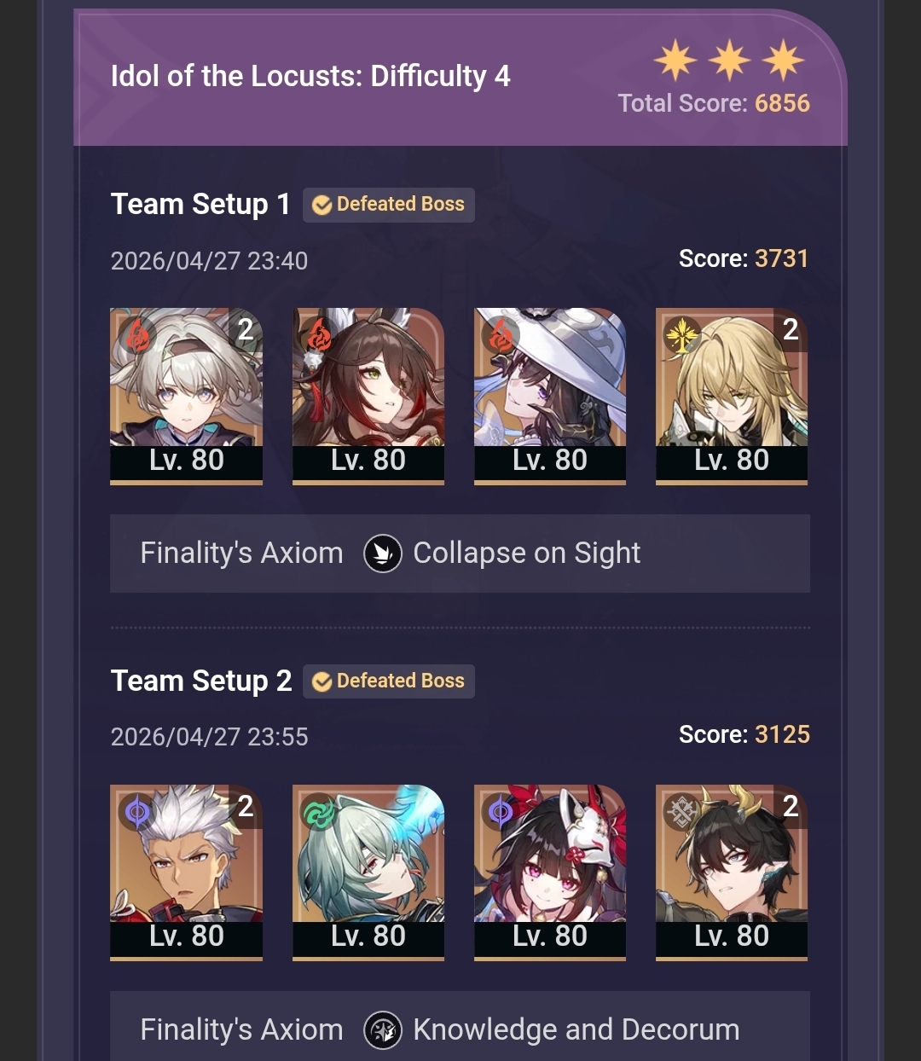The image size is (921, 1061).
Task: Open the Finality's Axiom Knowledge and Decorum bar
Action: tap(460, 1026)
